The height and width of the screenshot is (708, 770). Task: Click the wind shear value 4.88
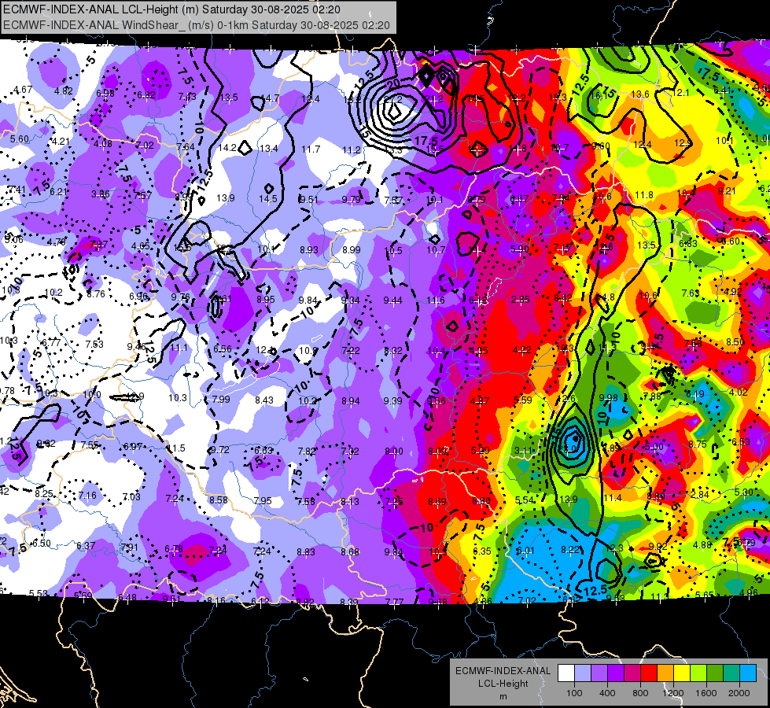702,544
